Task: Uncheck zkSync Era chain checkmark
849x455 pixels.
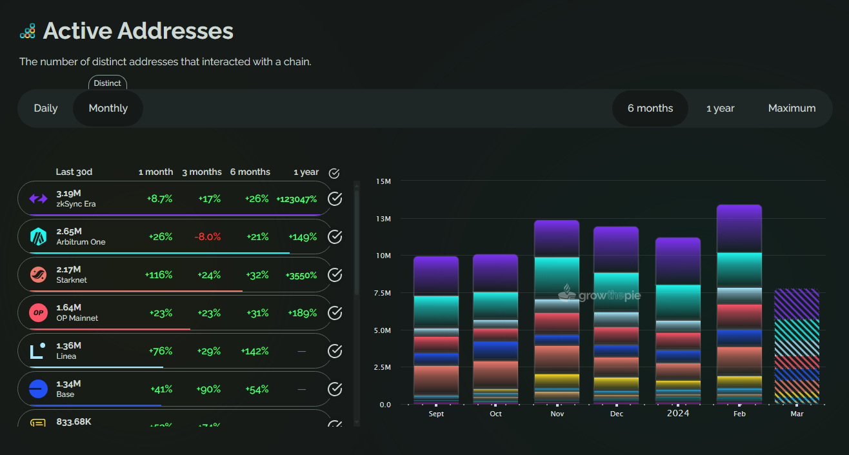Action: click(334, 199)
